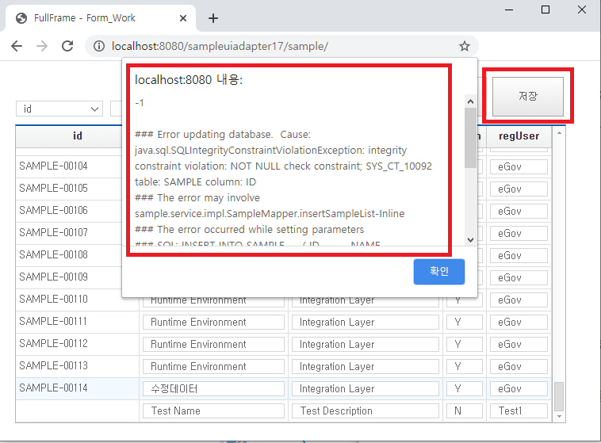The width and height of the screenshot is (601, 443).
Task: Click the Test1 regUser field
Action: pyautogui.click(x=518, y=411)
